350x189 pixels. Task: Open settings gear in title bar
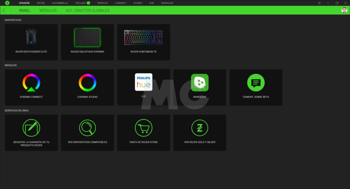319,3
